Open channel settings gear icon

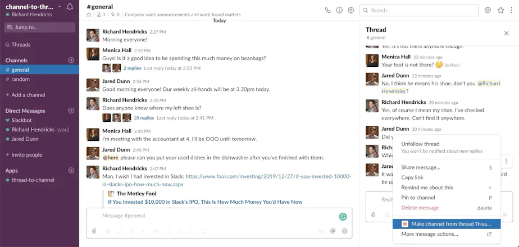351,10
